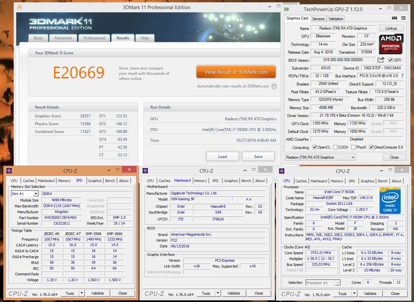This screenshot has width=414, height=302.
Task: Open the GPU-Z hamburger menu
Action: [x=403, y=18]
